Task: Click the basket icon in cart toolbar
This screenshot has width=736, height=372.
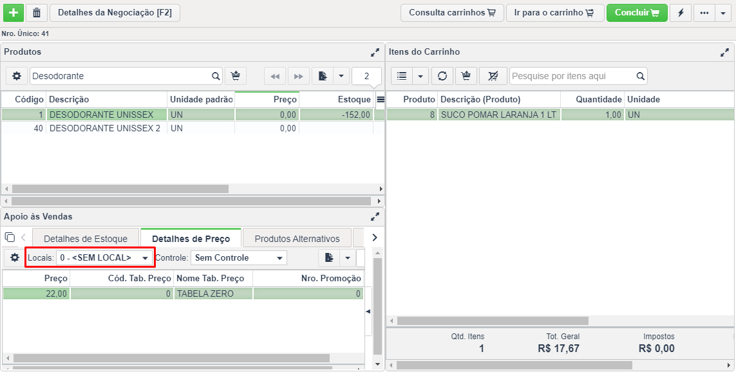Action: (466, 76)
